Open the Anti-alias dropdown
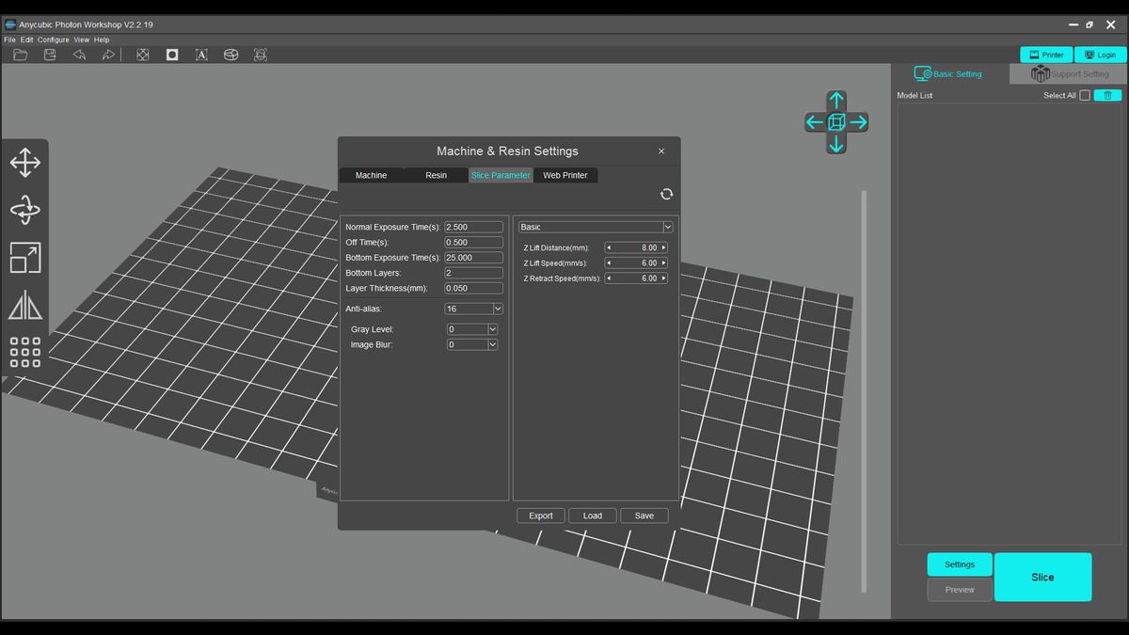Image resolution: width=1129 pixels, height=635 pixels. tap(498, 309)
